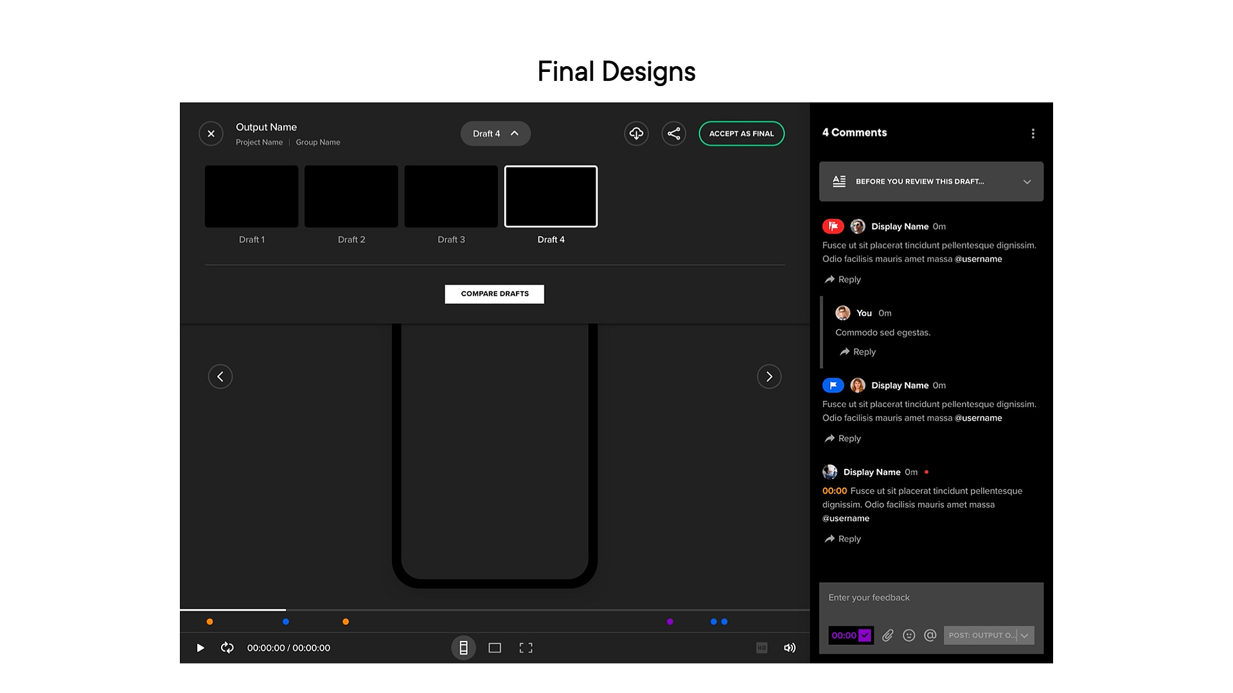Click the red flag badge on first comment
The width and height of the screenshot is (1233, 693).
click(833, 226)
